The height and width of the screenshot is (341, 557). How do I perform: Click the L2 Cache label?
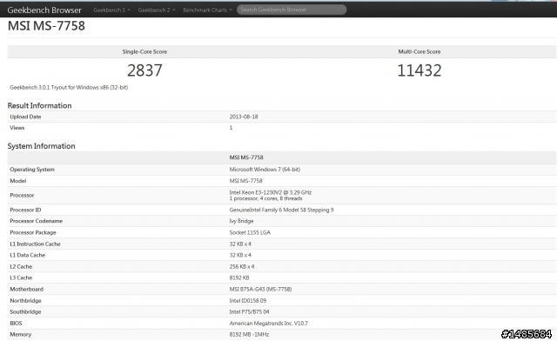click(x=21, y=266)
